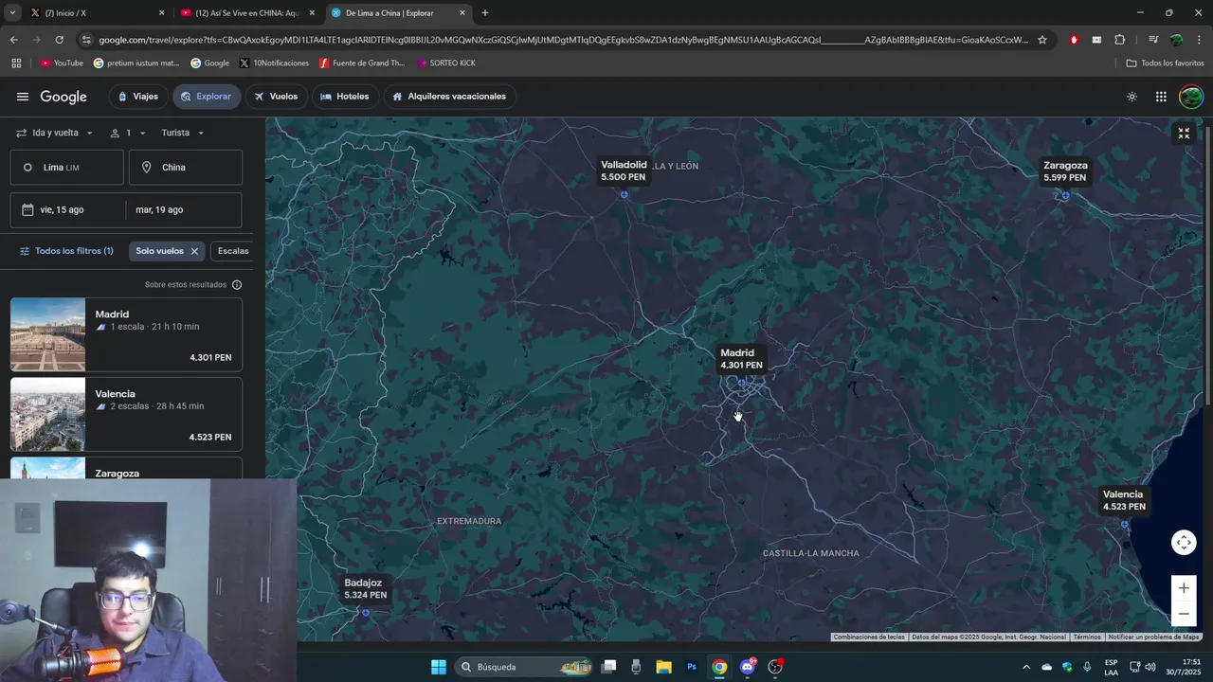The image size is (1213, 682).
Task: Edit the Lima origin field
Action: point(67,168)
